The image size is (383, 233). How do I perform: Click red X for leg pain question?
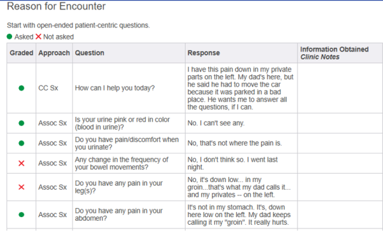tap(22, 187)
